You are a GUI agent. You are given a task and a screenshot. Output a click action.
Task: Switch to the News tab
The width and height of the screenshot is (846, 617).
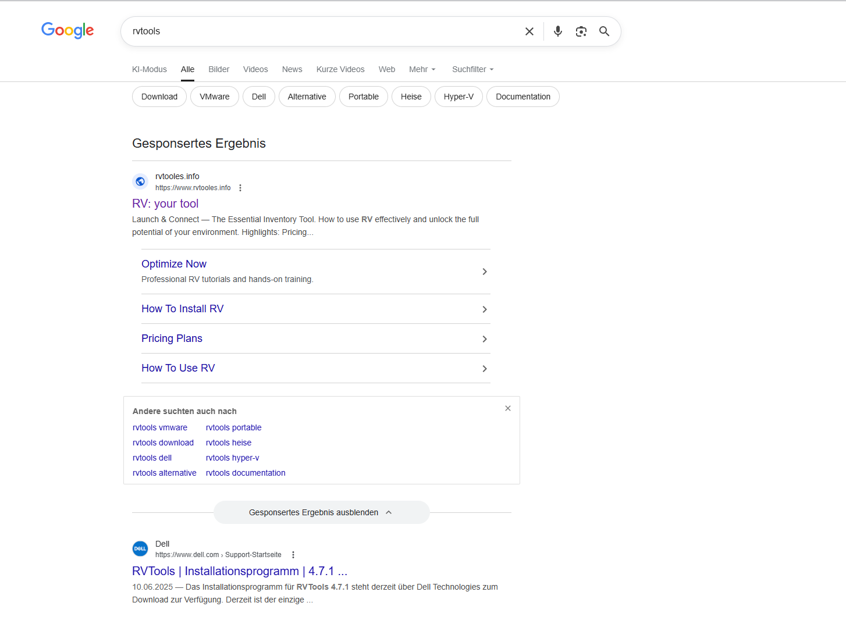(292, 69)
